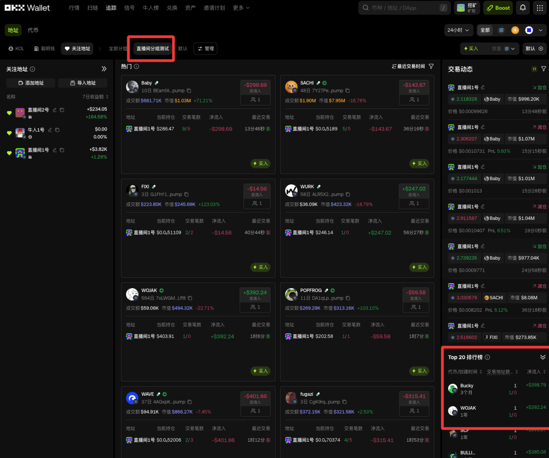Copy 直播间1号 address in the watchlist panel
This screenshot has width=549, height=458.
click(x=62, y=150)
